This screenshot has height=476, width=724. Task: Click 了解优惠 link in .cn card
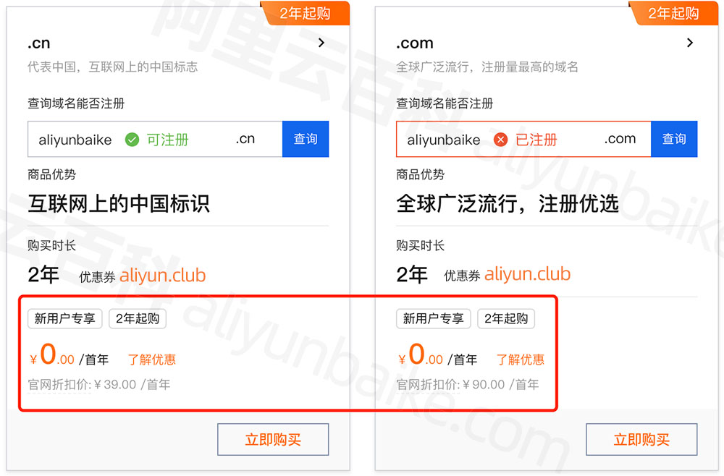[x=152, y=360]
